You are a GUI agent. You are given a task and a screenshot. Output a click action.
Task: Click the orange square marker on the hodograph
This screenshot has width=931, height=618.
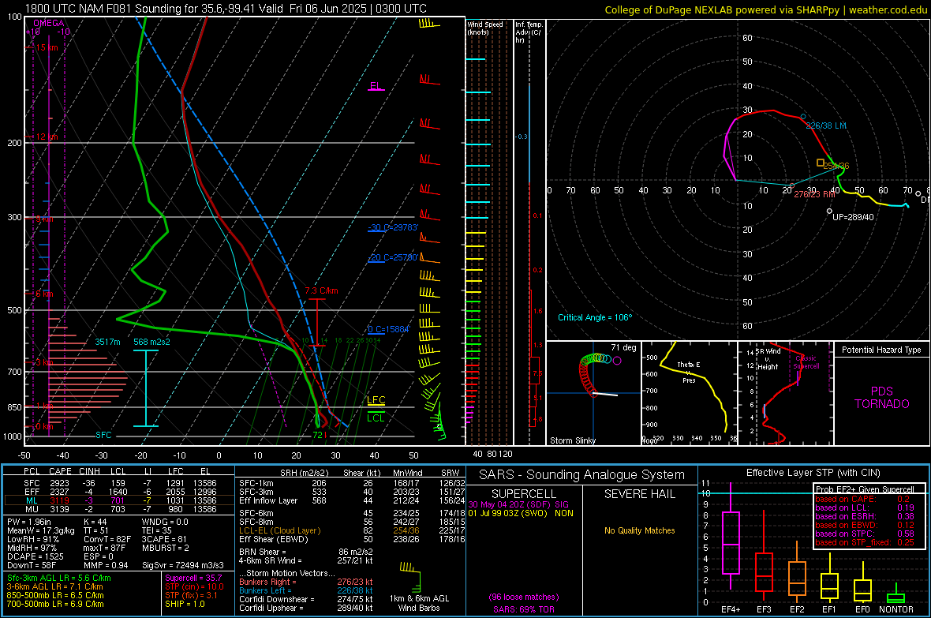click(x=820, y=163)
